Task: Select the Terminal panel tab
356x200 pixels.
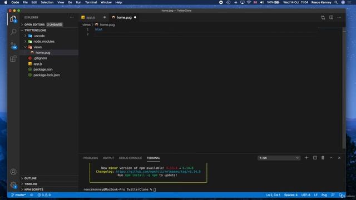Action: 154,158
